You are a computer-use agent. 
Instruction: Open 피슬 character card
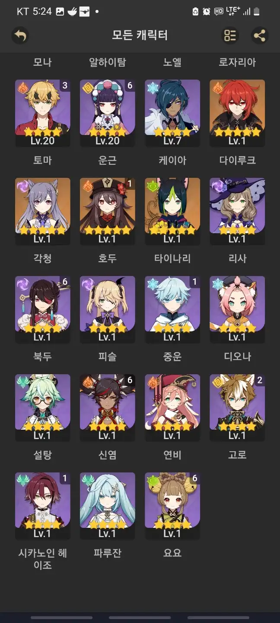pos(107,310)
